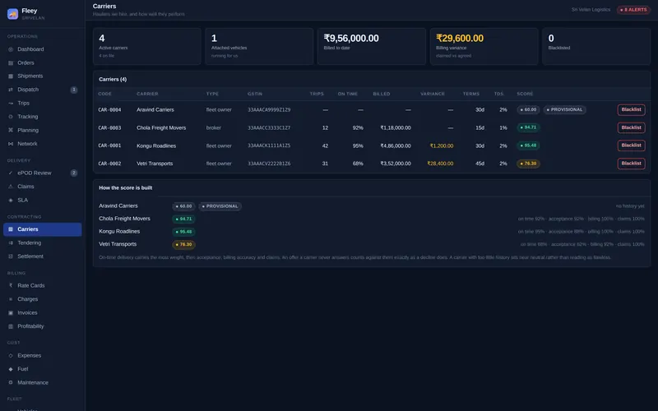
Task: Go to Orders in sidebar
Action: [x=43, y=63]
